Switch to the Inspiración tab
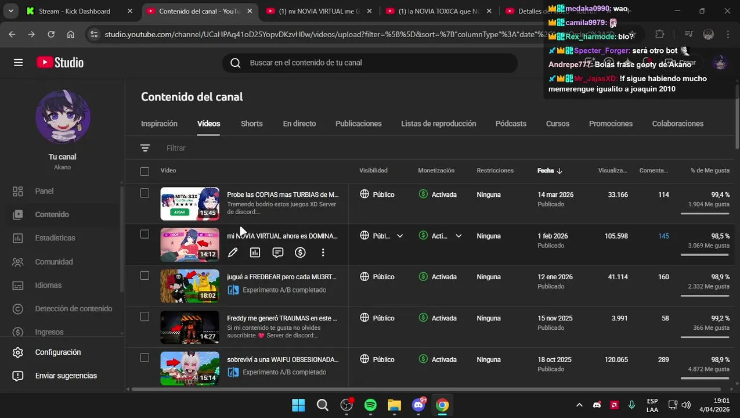Image resolution: width=740 pixels, height=418 pixels. pos(159,124)
